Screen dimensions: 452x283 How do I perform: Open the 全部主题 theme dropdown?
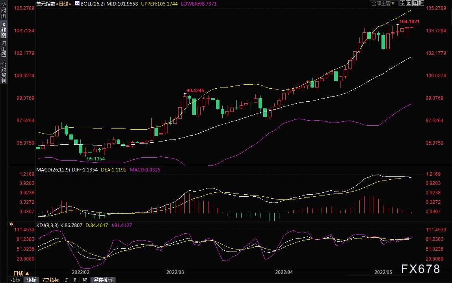click(382, 3)
